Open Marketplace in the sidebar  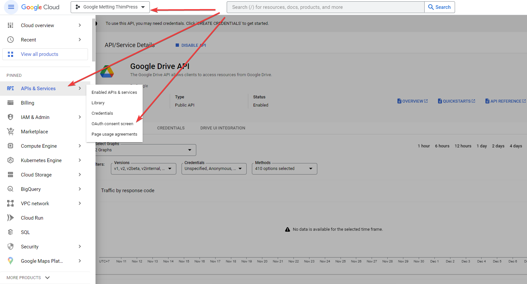click(x=45, y=131)
